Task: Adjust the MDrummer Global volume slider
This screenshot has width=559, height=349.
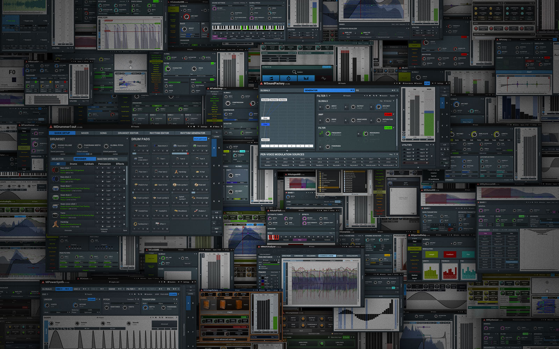Action: [x=89, y=154]
